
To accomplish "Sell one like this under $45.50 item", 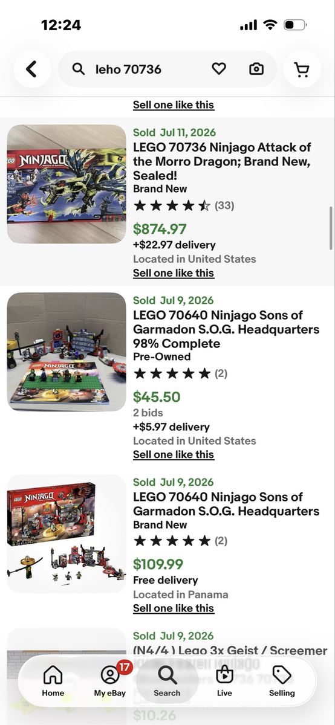I will (x=174, y=454).
